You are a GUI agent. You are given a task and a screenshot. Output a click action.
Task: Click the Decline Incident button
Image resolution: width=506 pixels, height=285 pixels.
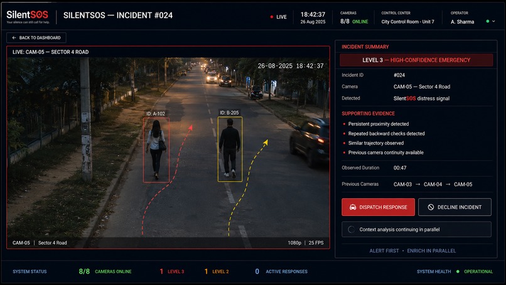coord(455,207)
